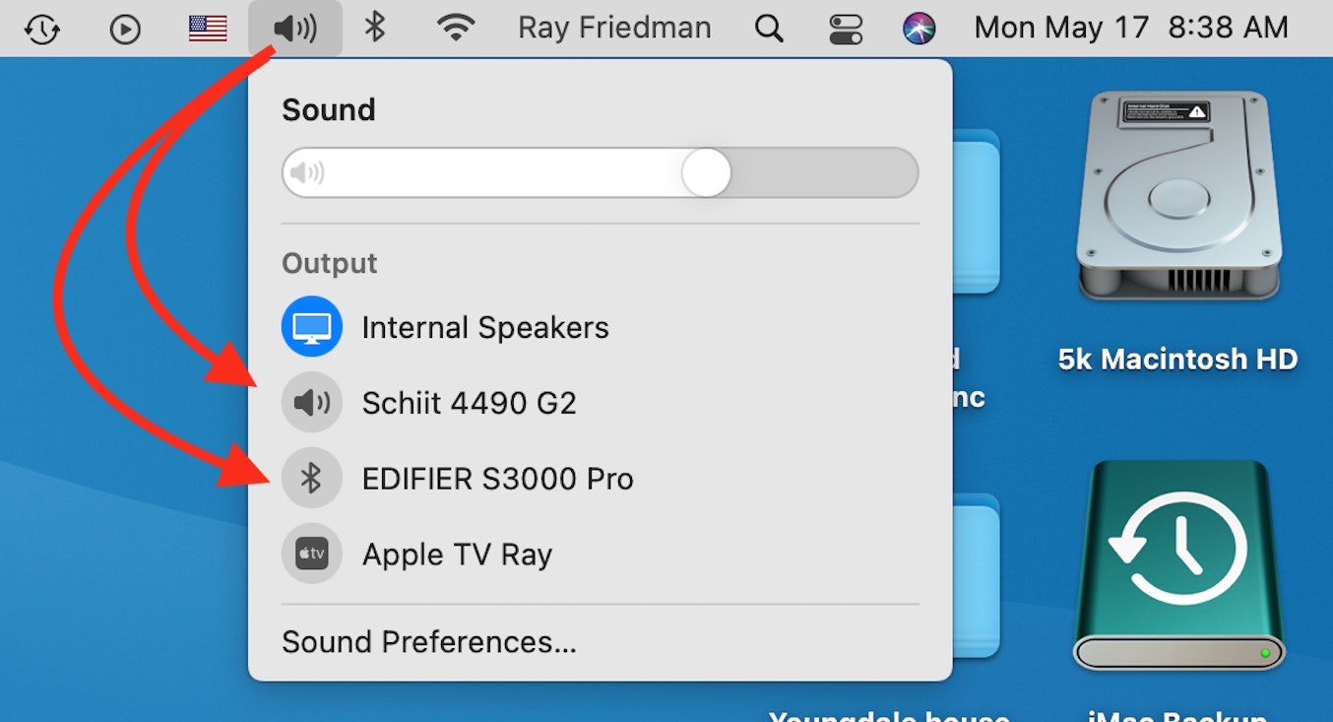Click the Sound volume menu bar icon
This screenshot has width=1333, height=722.
295,29
